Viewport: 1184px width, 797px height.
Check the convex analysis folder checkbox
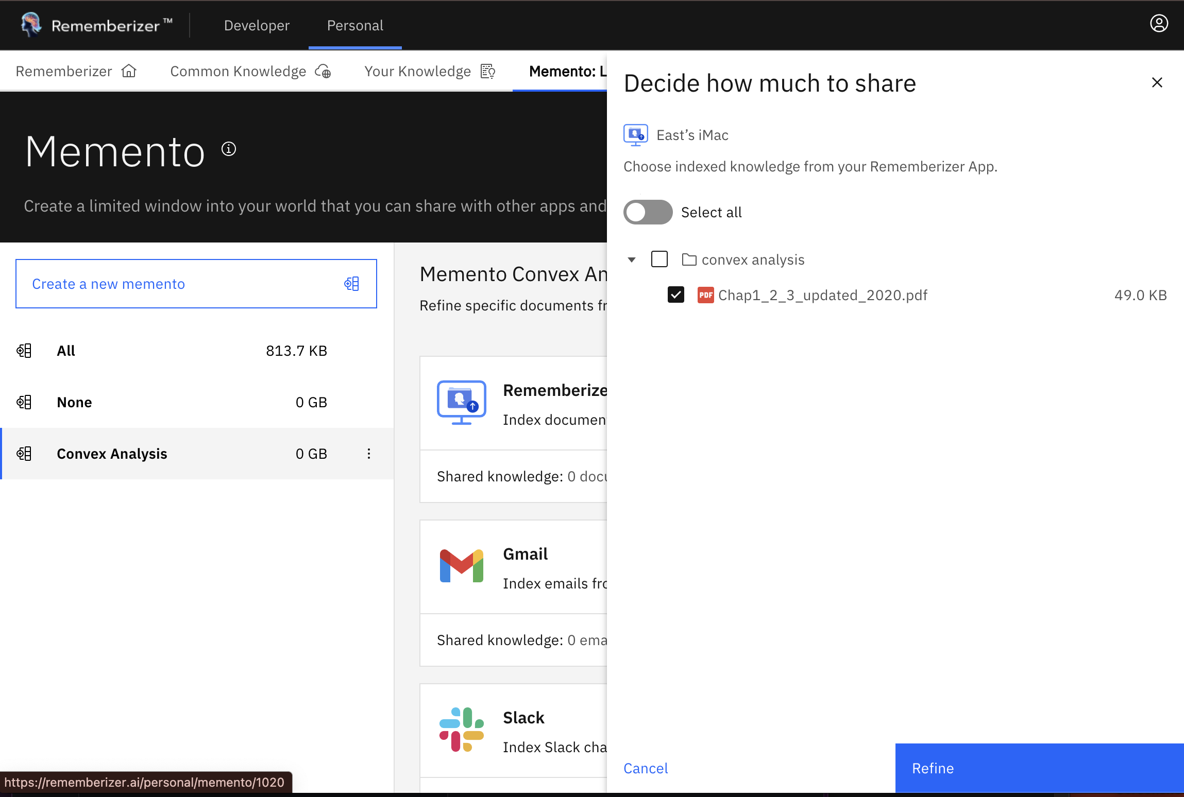click(x=659, y=259)
